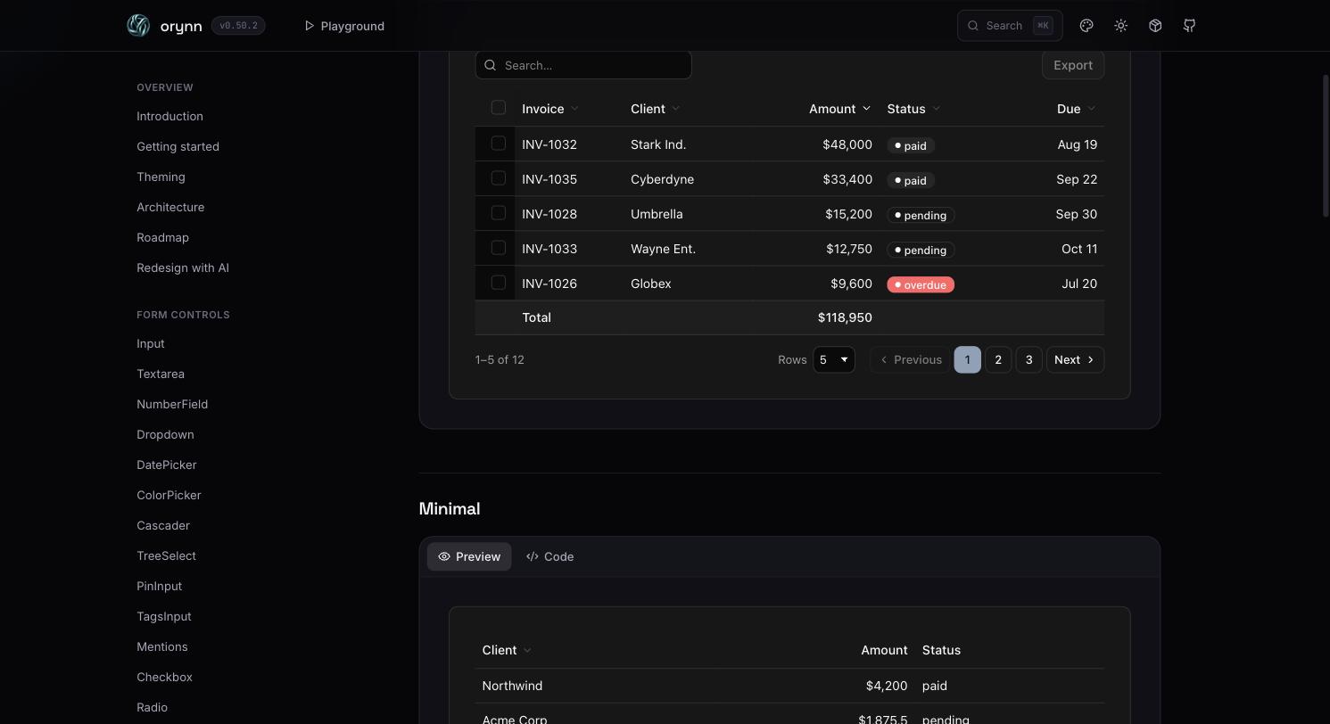Screen dimensions: 1330x724
Task: Sort by the Status column in invoice table
Action: coord(913,109)
